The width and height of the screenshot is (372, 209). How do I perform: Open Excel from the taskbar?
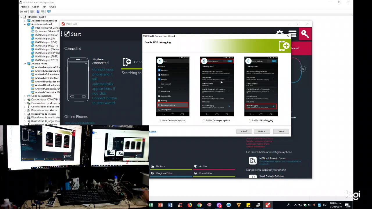point(151,205)
